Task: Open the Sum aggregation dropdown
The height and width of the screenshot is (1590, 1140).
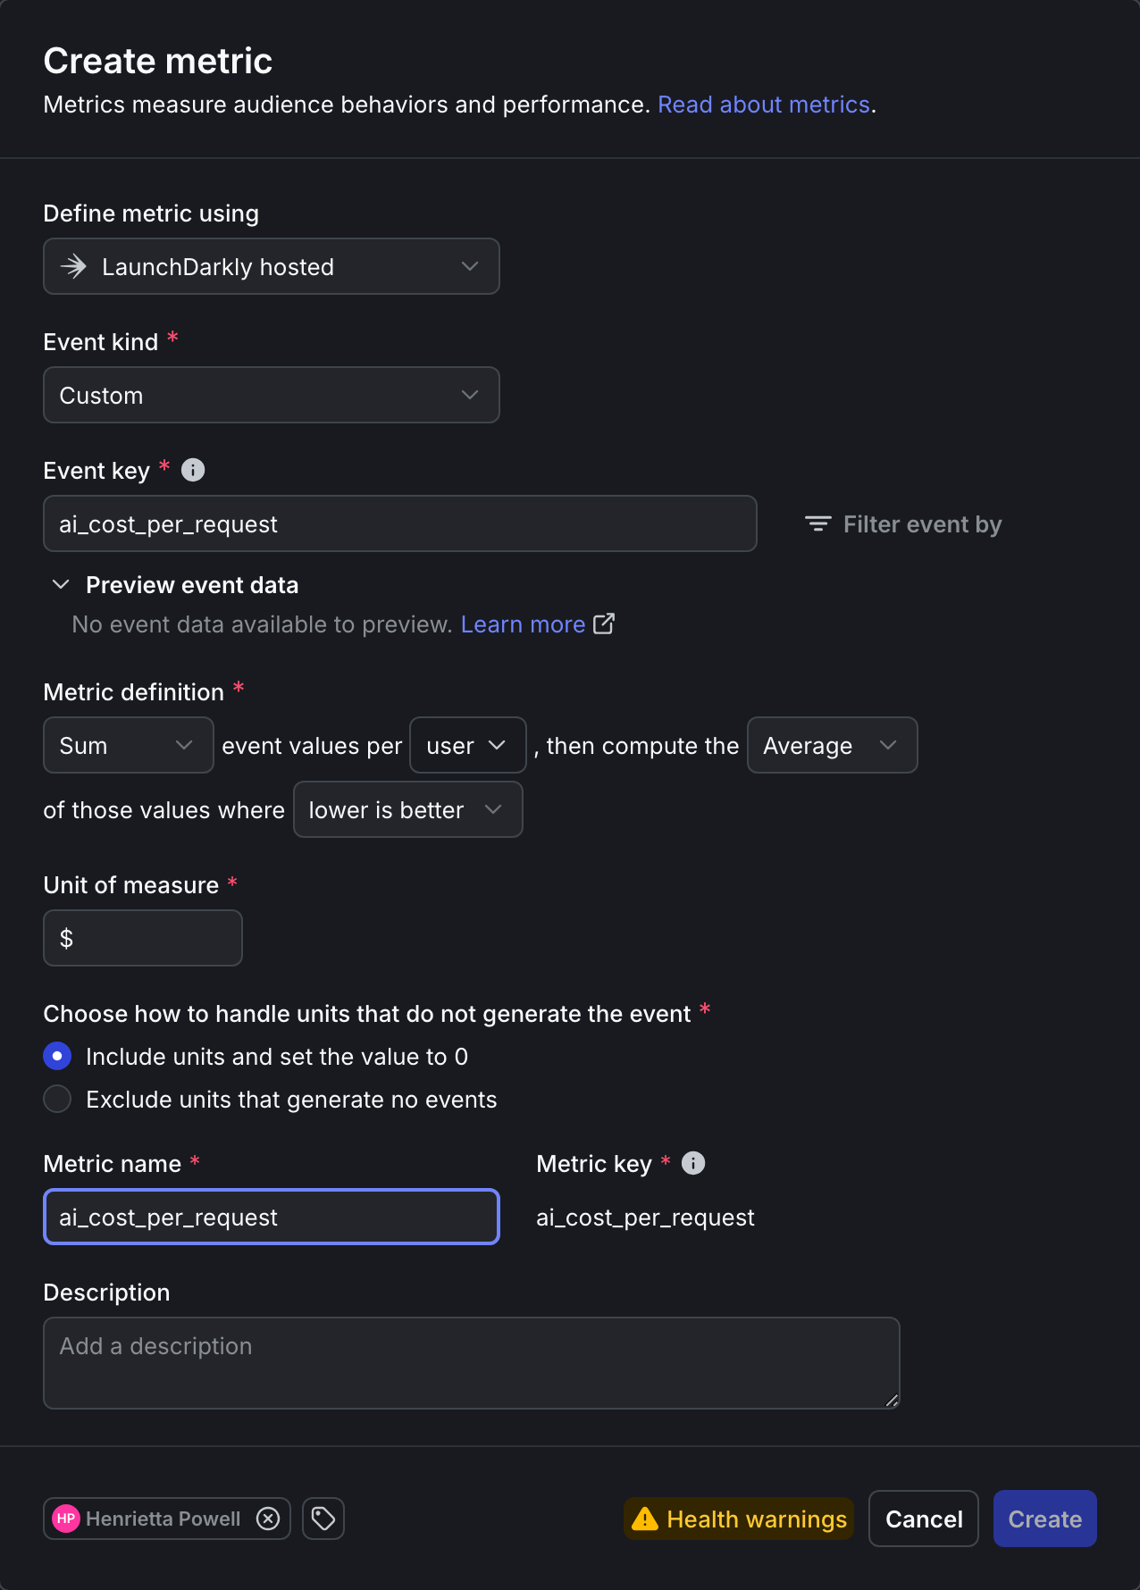Action: point(129,745)
